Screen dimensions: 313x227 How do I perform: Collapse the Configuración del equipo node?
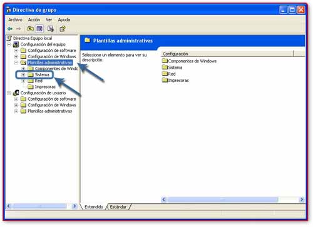9,44
